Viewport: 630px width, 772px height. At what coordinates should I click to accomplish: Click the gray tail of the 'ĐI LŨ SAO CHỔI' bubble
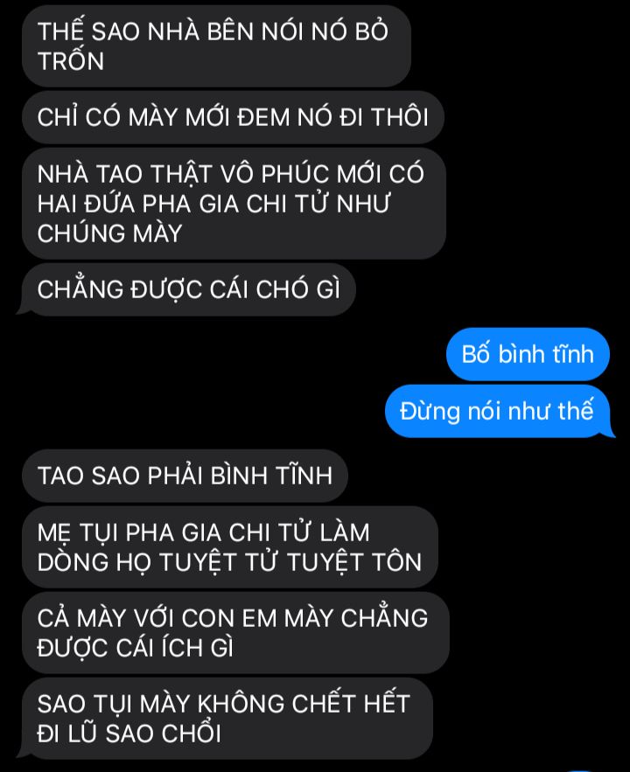22,753
